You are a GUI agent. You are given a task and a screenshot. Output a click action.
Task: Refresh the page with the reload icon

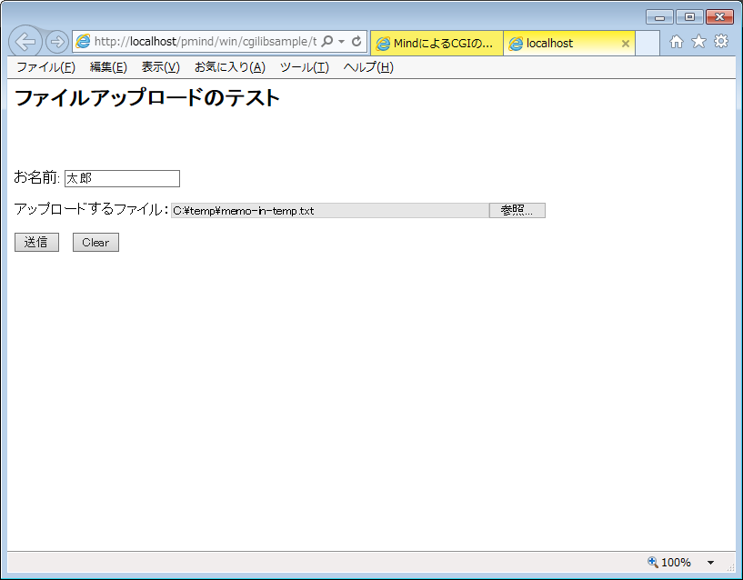pyautogui.click(x=356, y=42)
